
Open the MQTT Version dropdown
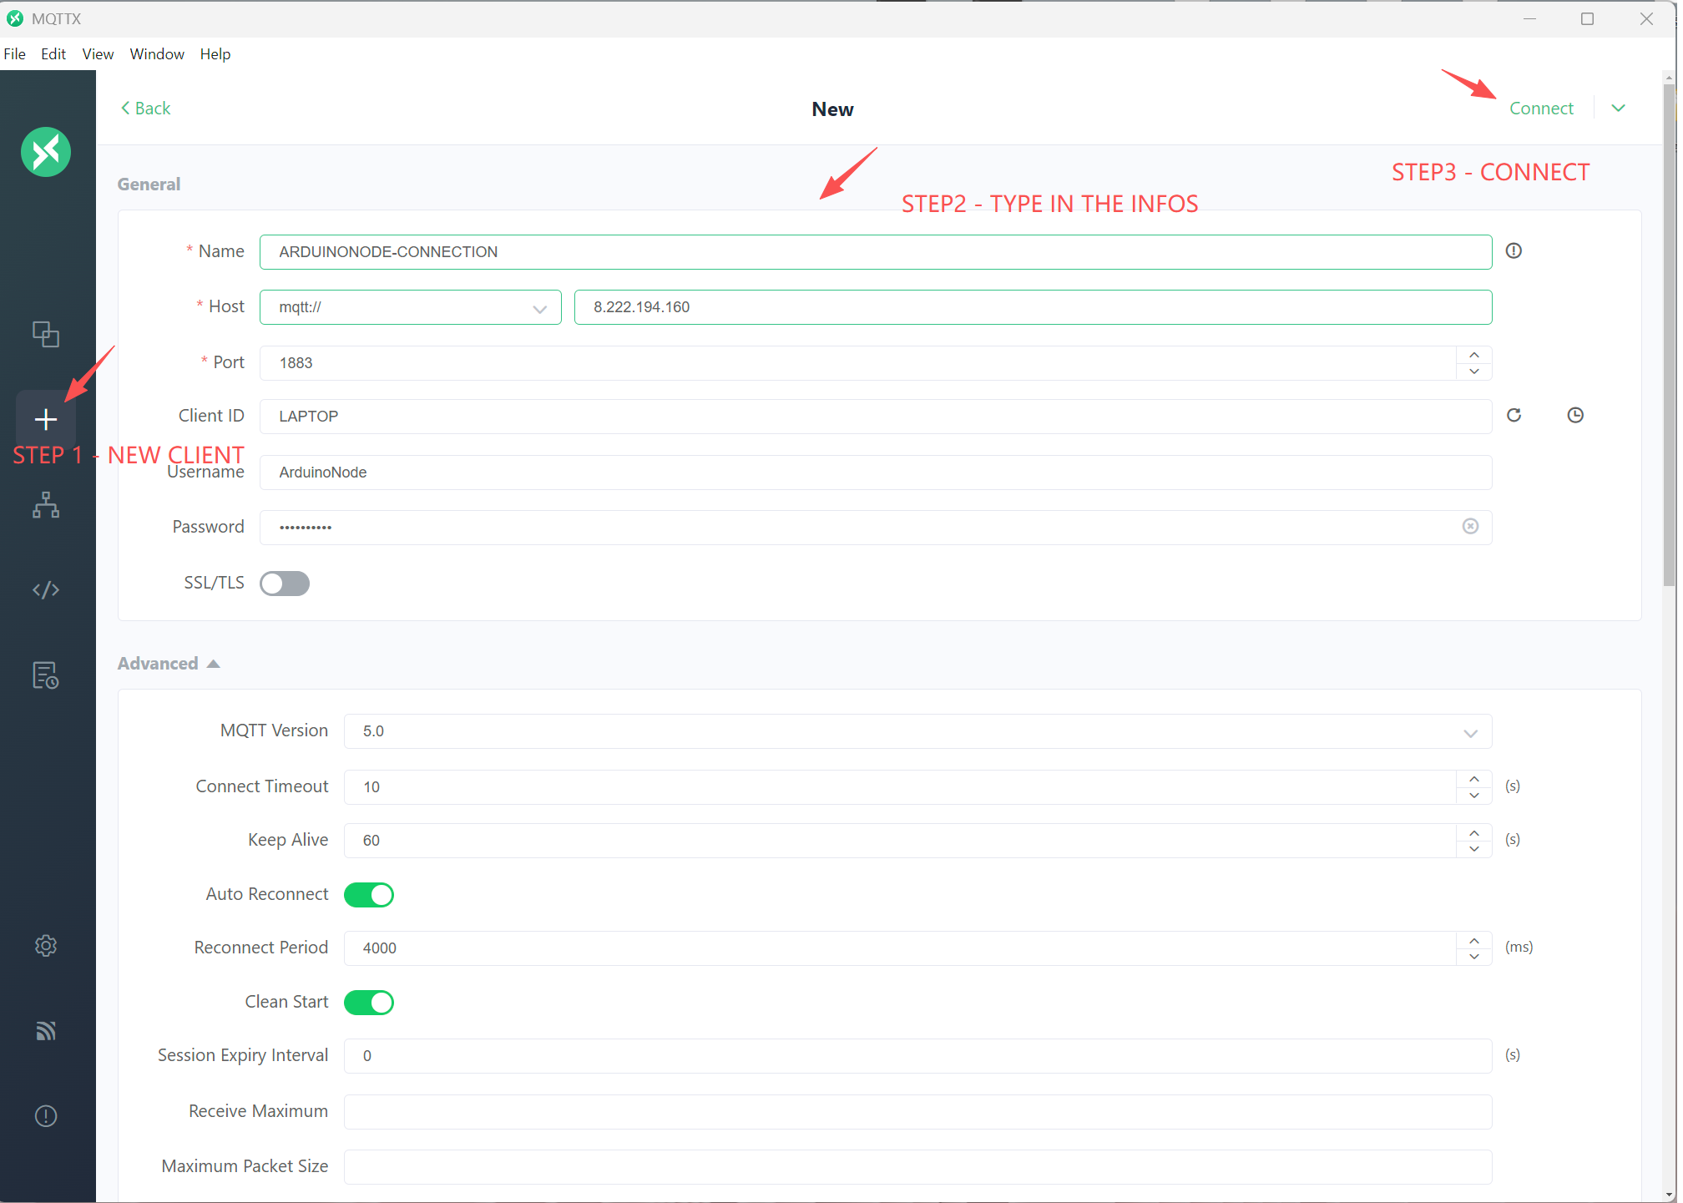pos(917,731)
